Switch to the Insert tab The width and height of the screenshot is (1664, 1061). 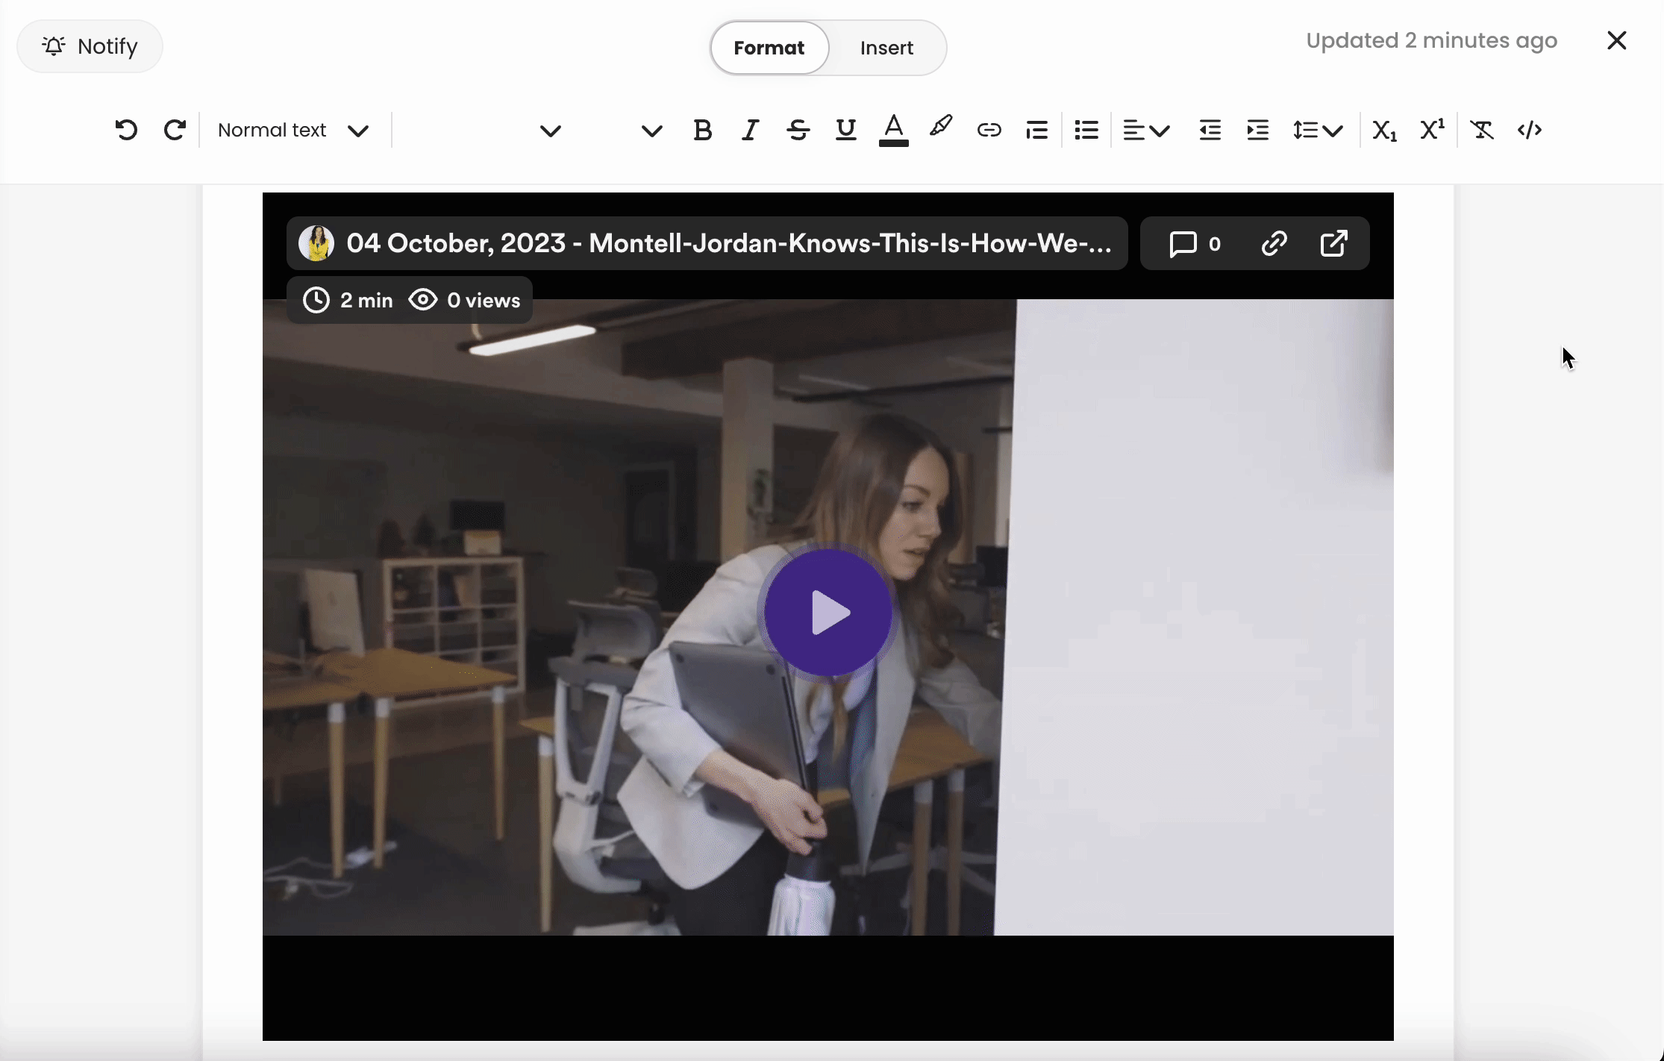click(x=886, y=48)
